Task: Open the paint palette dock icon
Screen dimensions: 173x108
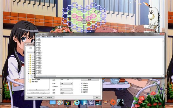Action: click(60, 103)
